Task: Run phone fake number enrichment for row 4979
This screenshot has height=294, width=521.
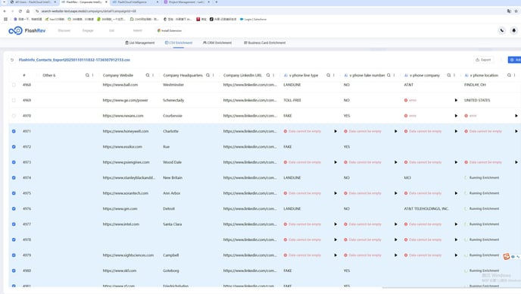Action: (396, 255)
